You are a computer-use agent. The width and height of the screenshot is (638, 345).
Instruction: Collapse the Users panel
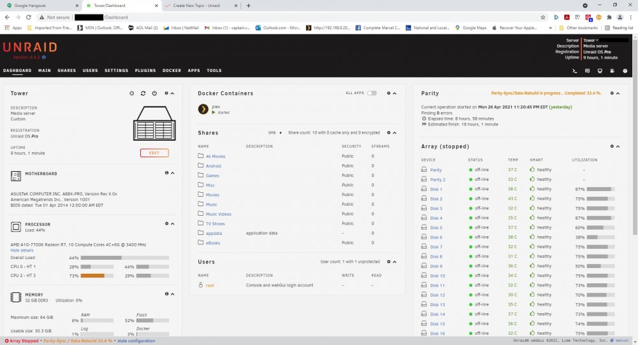click(x=395, y=262)
